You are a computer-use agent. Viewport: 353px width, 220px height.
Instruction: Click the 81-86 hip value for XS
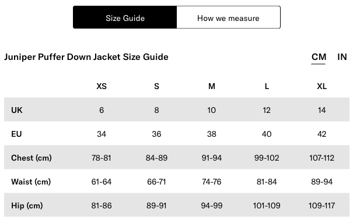point(102,205)
